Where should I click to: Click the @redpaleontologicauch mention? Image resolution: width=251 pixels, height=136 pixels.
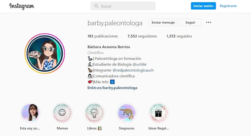[x=133, y=70]
